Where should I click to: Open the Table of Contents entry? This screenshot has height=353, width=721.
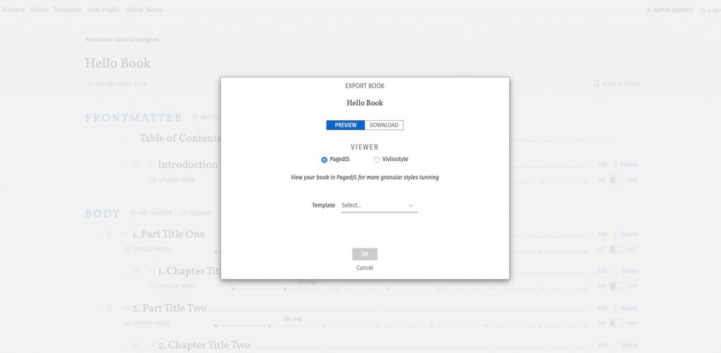[x=180, y=138]
